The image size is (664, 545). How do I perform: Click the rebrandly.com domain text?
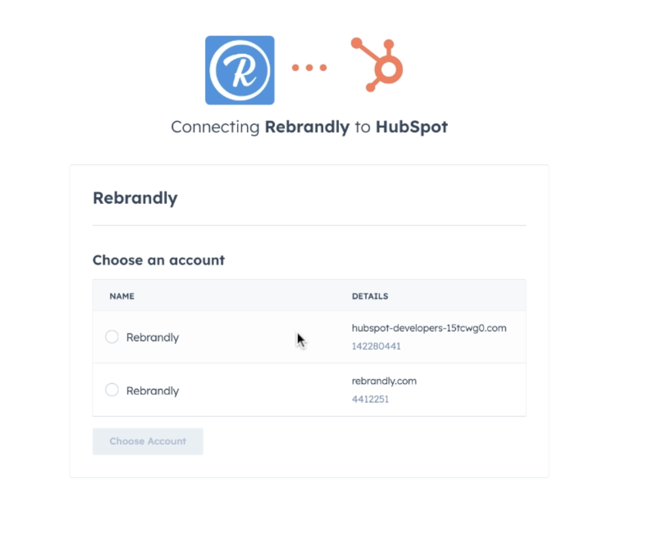click(x=384, y=381)
